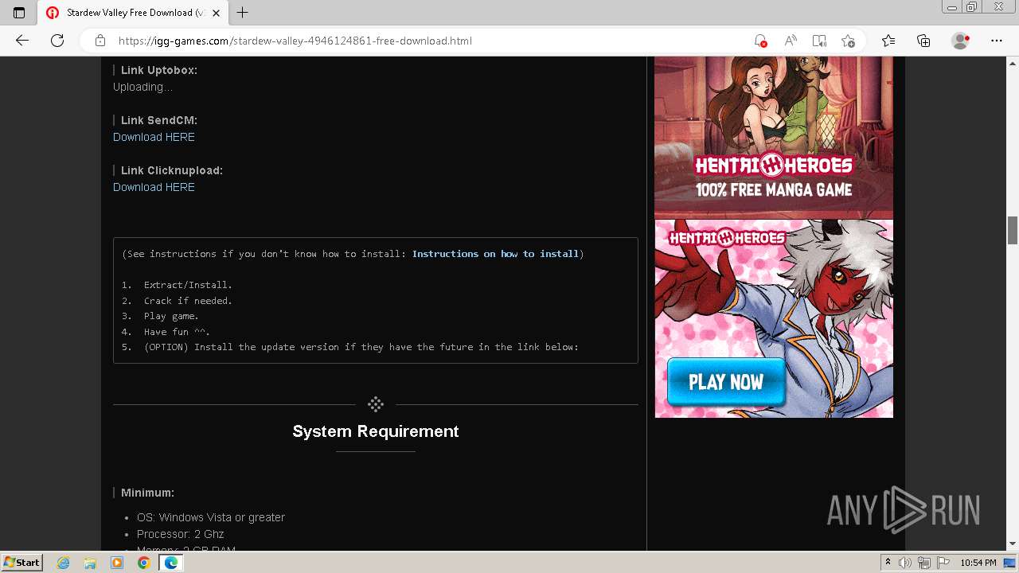Viewport: 1019px width, 573px height.
Task: Launch Internet Explorer from taskbar
Action: tap(64, 563)
